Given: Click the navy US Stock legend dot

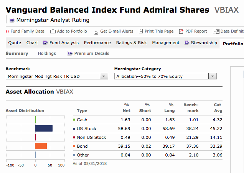Looking at the screenshot, I should coord(74,129).
